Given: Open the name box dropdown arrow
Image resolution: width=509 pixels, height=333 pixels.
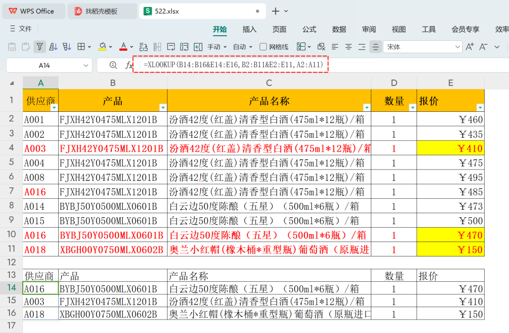Looking at the screenshot, I should [x=85, y=65].
